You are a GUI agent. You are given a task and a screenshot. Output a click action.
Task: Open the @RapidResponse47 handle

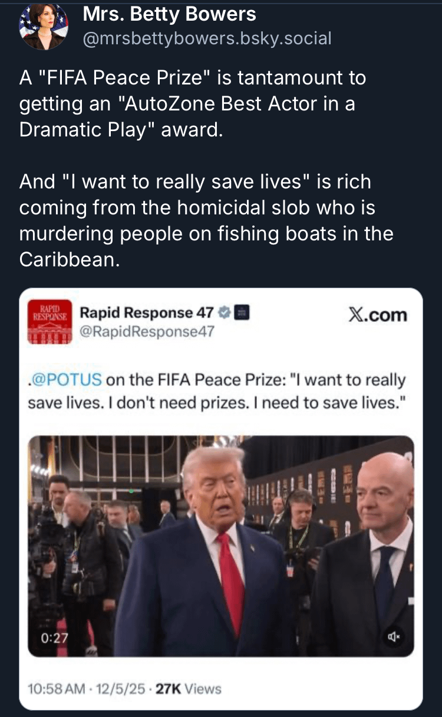tap(147, 332)
